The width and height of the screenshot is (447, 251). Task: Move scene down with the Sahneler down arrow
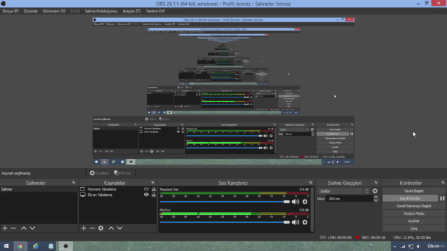(x=33, y=228)
